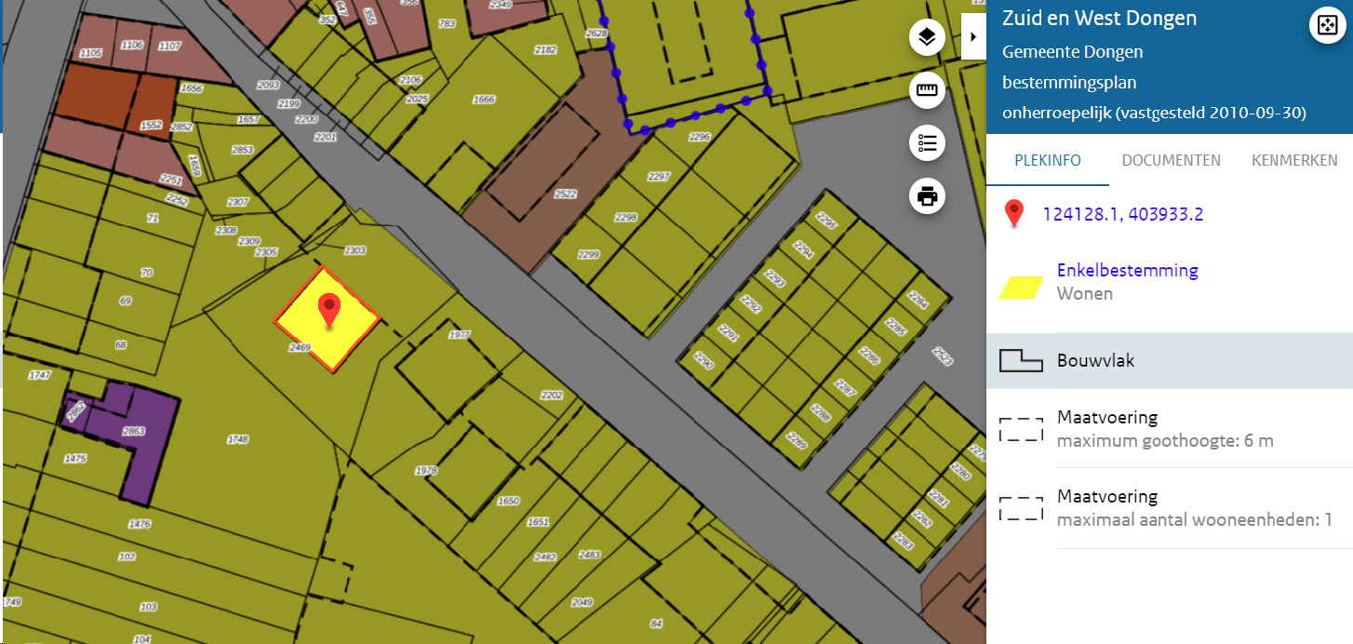1353x644 pixels.
Task: Select Maatvoering maximaal aantal wooneenheden
Action: tap(1170, 508)
